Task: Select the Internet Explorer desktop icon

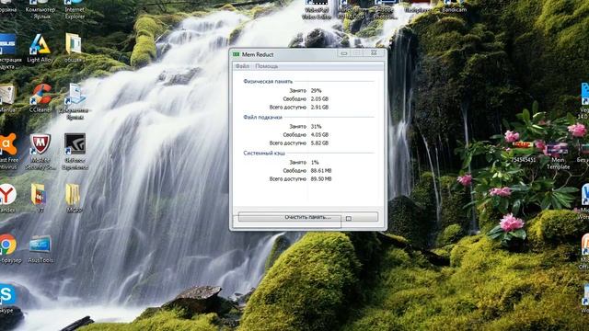Action: [75, 10]
